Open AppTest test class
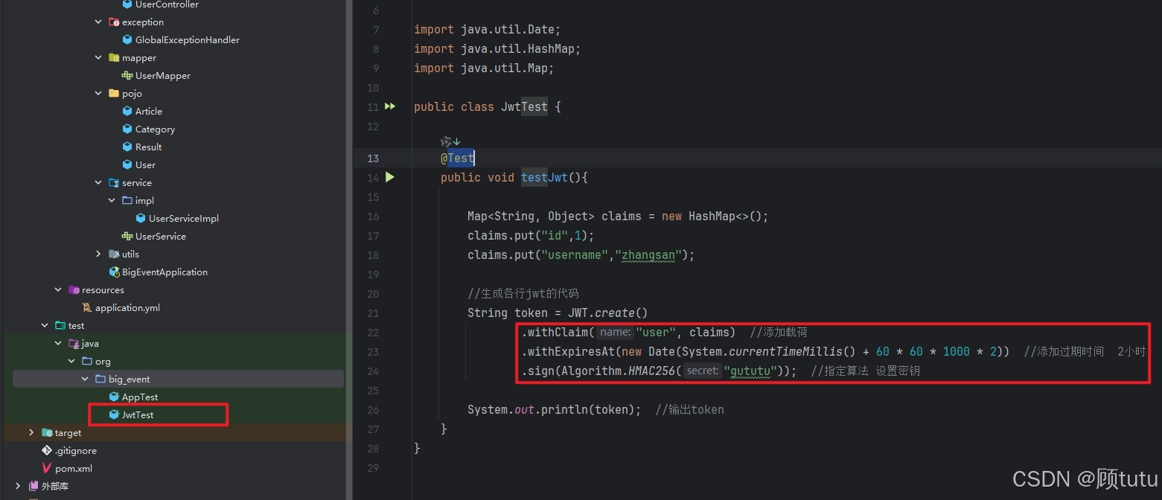This screenshot has width=1162, height=500. (141, 397)
